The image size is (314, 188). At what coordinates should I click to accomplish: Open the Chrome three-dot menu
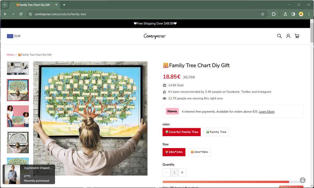coord(309,14)
